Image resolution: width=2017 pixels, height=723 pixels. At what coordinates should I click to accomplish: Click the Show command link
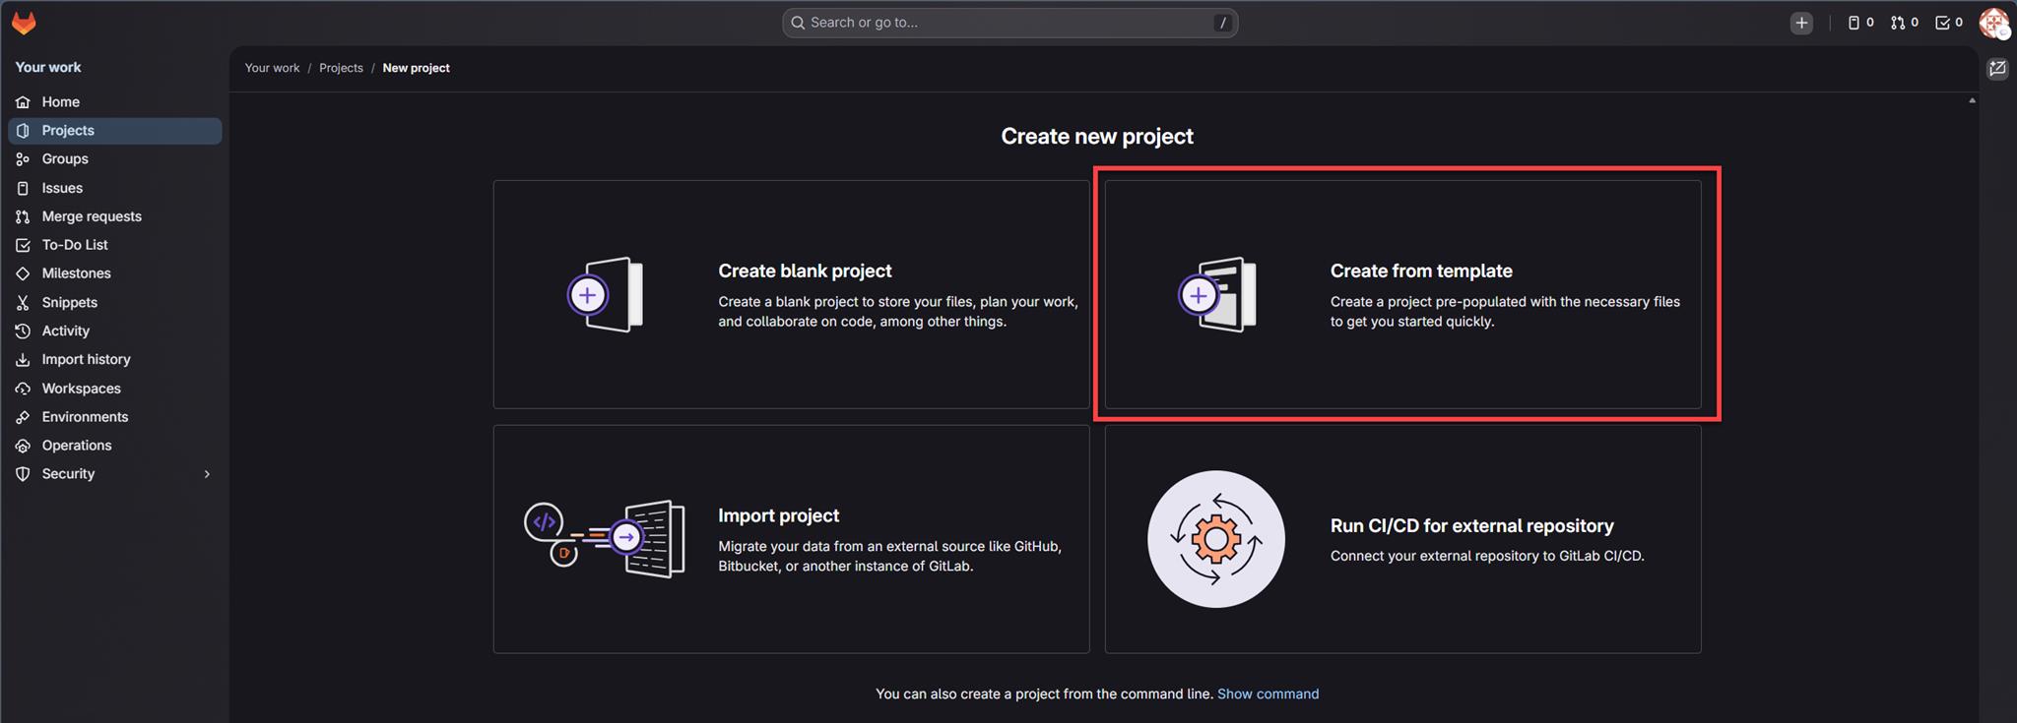[1268, 694]
